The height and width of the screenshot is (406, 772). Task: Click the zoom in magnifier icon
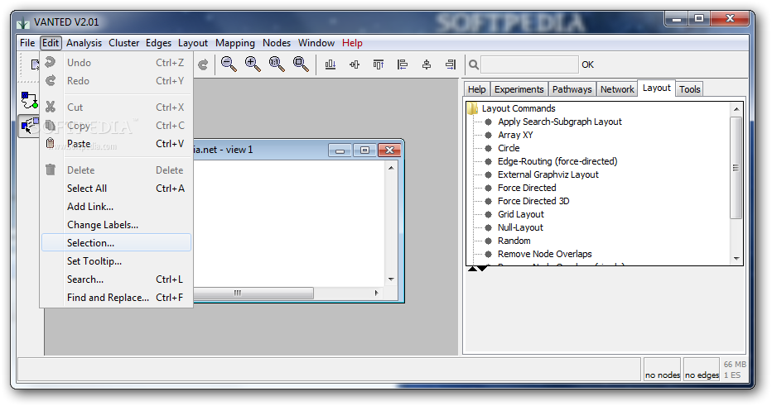[x=253, y=64]
